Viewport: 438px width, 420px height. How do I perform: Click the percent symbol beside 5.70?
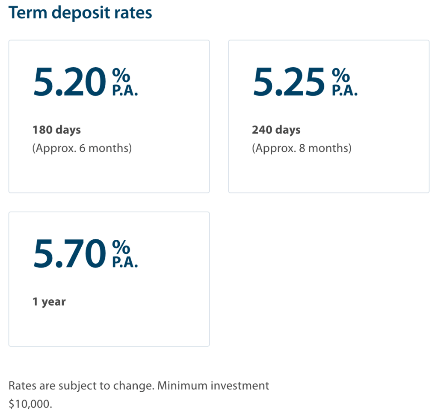click(121, 247)
